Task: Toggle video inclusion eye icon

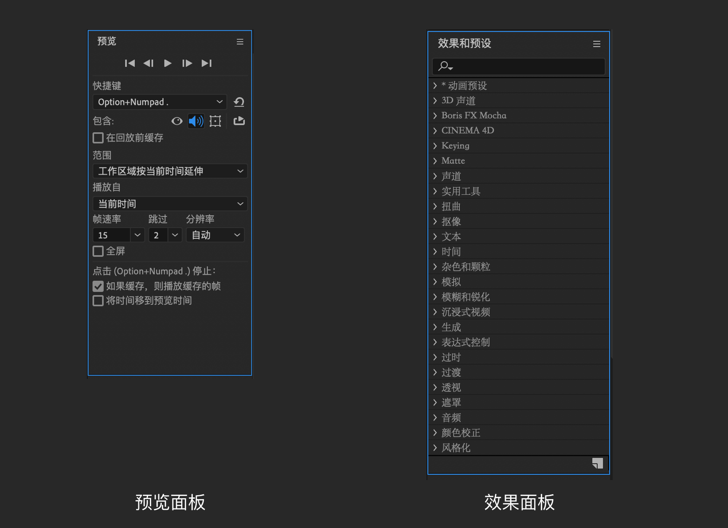Action: point(177,121)
